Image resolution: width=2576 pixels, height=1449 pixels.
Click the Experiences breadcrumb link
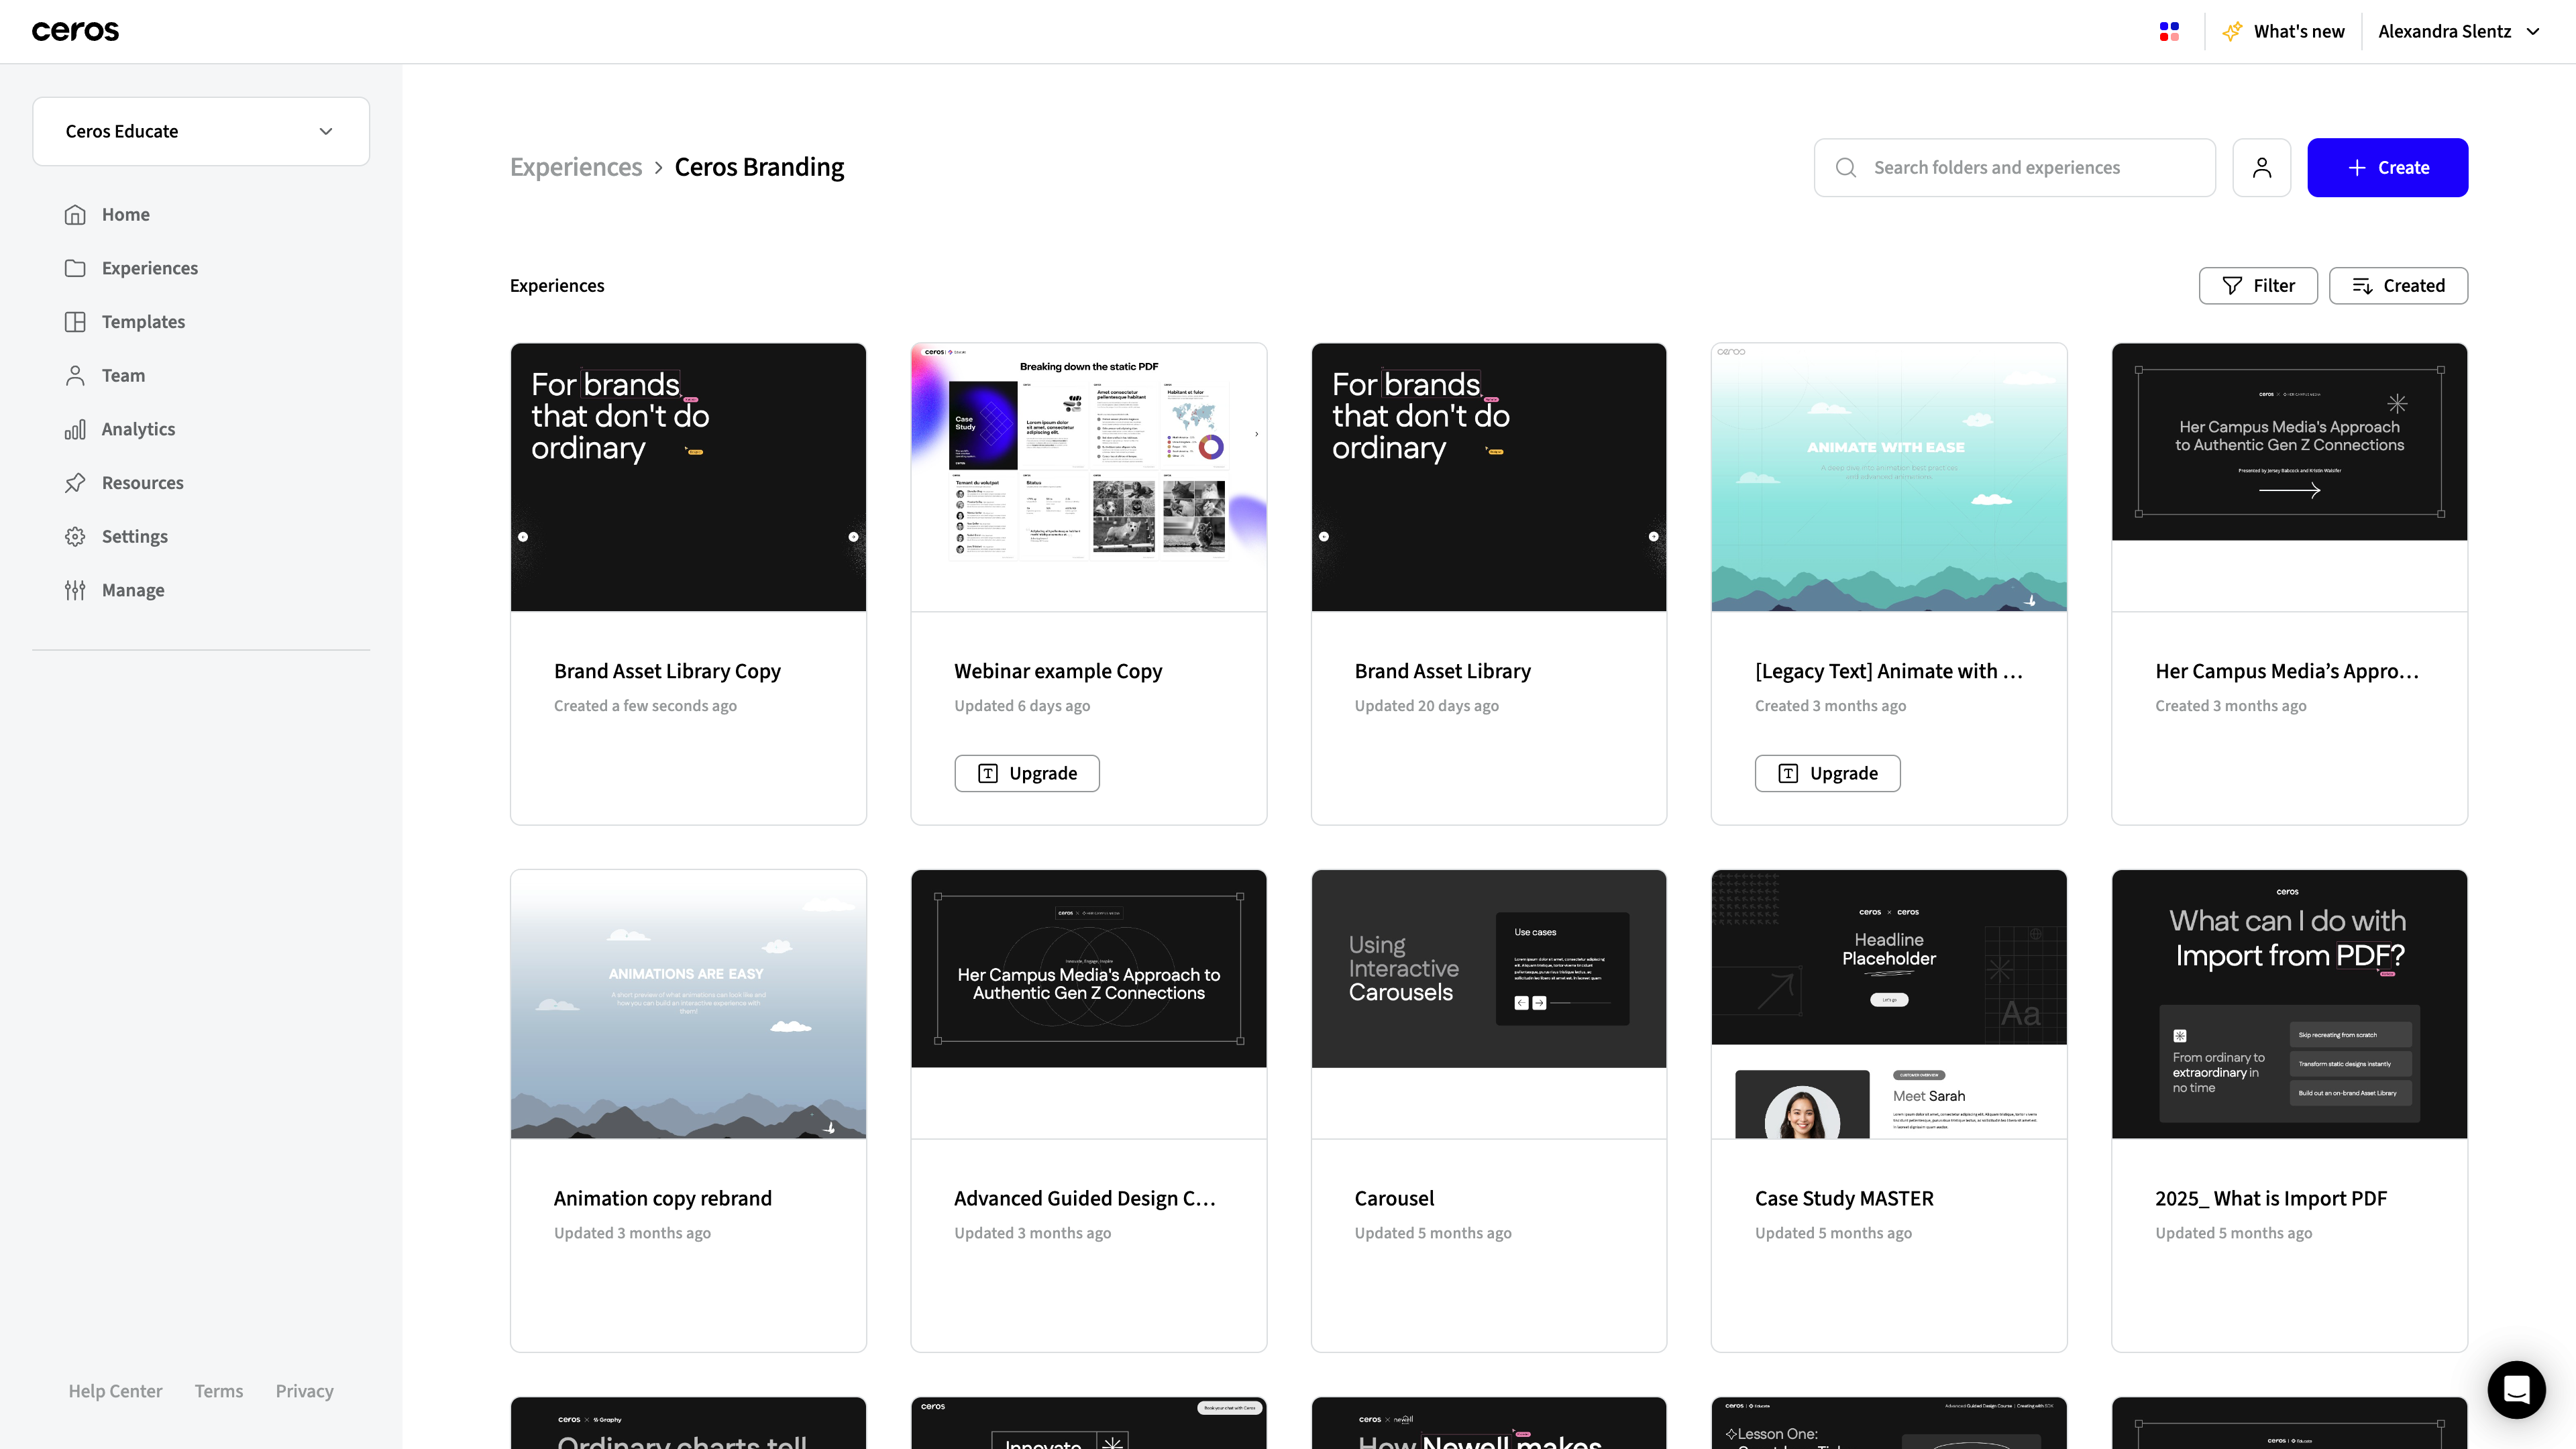[x=576, y=167]
